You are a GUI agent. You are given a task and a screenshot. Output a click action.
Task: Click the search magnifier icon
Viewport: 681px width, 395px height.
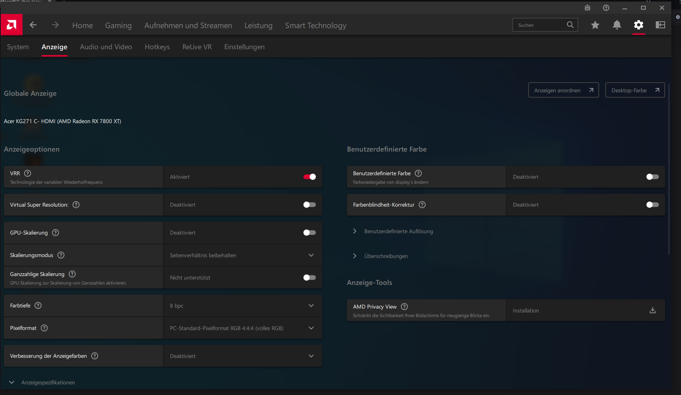[x=570, y=25]
